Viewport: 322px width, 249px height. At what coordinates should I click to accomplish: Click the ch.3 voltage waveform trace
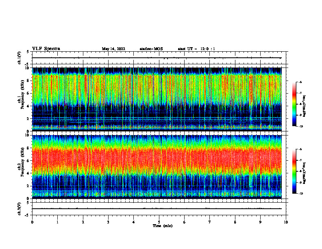tap(157, 209)
